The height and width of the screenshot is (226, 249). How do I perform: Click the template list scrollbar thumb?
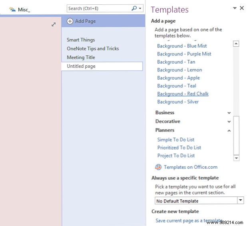pos(236,136)
